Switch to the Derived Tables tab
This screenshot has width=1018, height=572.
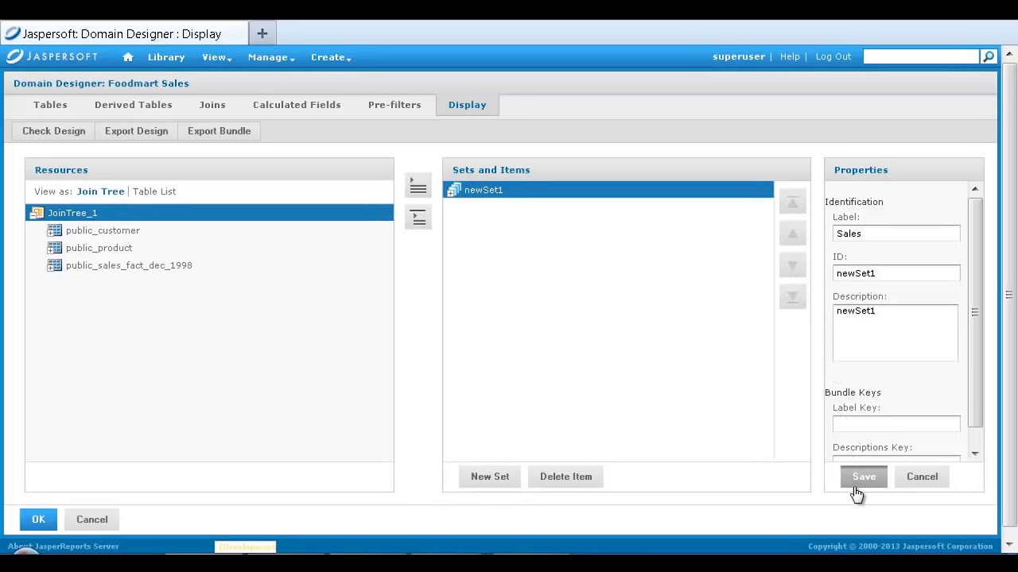point(133,105)
